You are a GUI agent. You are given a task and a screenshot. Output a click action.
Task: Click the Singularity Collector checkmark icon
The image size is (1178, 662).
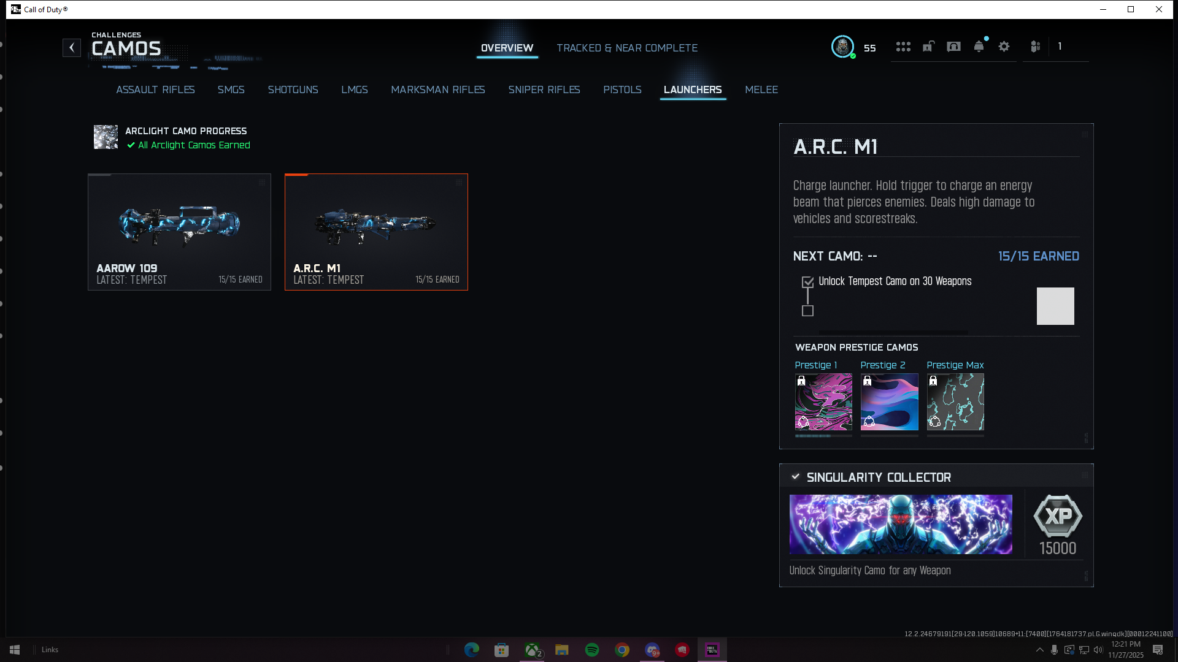click(x=796, y=477)
